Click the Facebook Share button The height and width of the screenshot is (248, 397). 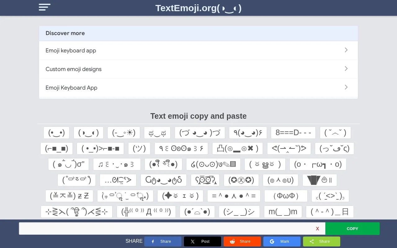pos(163,241)
